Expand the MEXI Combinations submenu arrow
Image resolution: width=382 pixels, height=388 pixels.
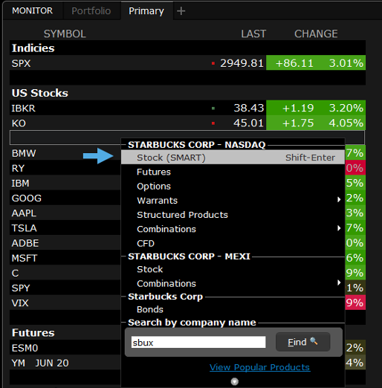point(339,282)
